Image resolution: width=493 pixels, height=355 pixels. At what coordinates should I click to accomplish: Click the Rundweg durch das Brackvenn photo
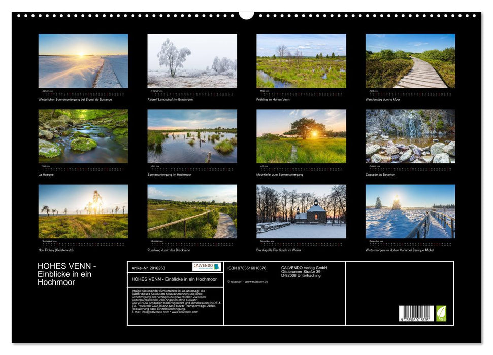(192, 211)
